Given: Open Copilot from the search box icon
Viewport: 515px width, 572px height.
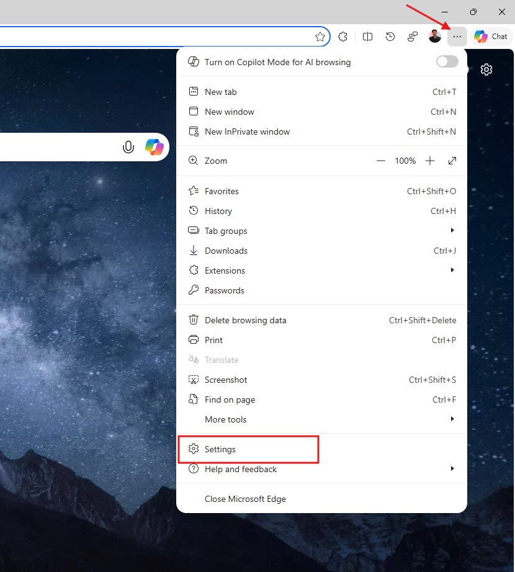Looking at the screenshot, I should click(x=154, y=147).
